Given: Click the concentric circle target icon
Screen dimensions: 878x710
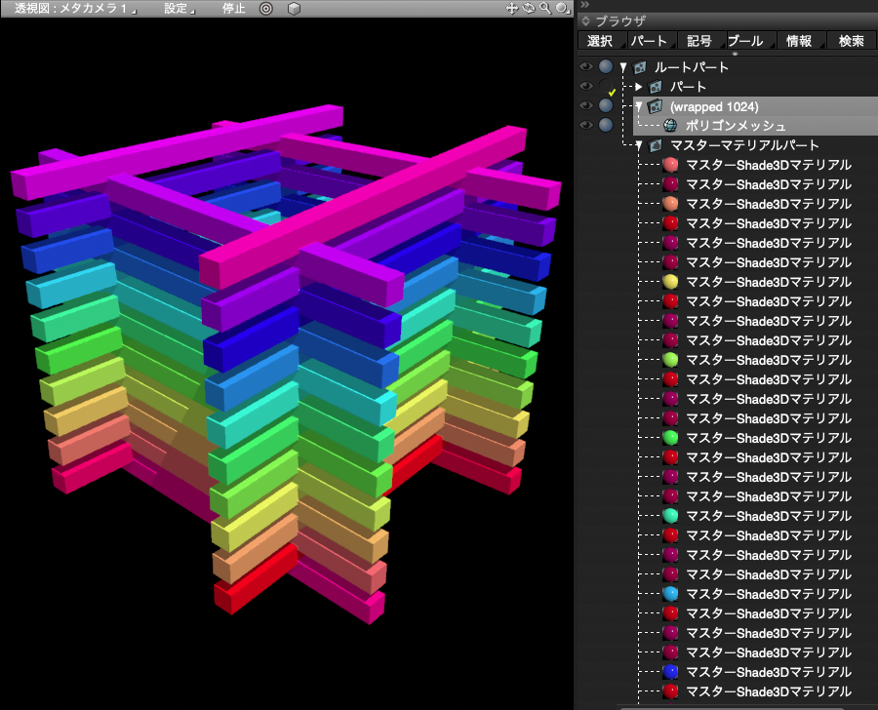Looking at the screenshot, I should coord(266,8).
